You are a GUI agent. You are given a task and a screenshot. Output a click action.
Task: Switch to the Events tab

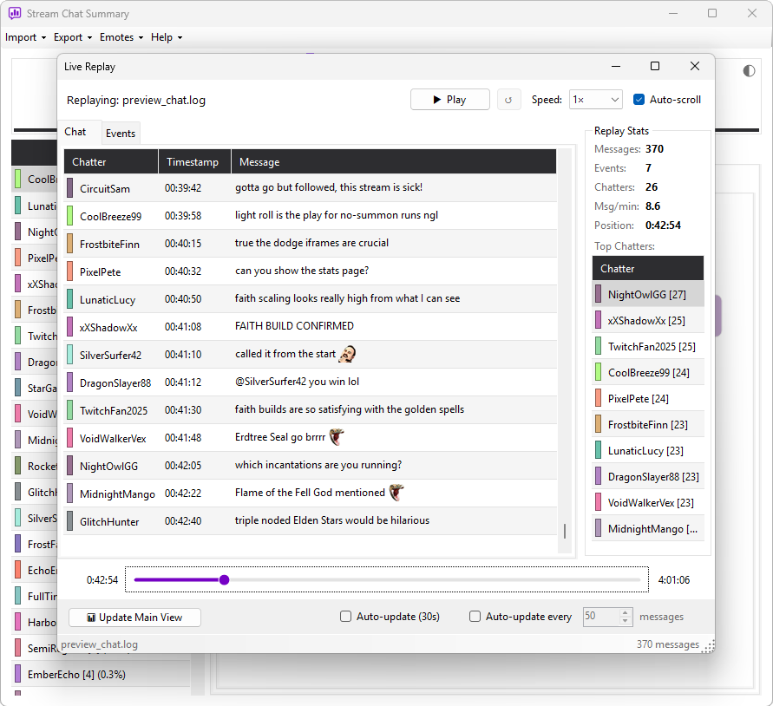[121, 133]
